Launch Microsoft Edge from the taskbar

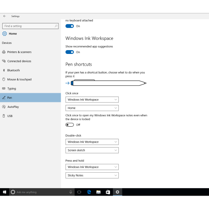(89, 192)
